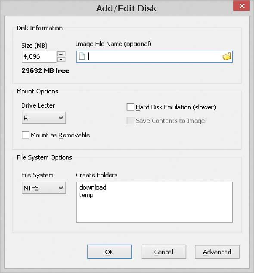This screenshot has height=273, width=254.
Task: Click the Add/Edit Disk title bar
Action: [x=127, y=8]
